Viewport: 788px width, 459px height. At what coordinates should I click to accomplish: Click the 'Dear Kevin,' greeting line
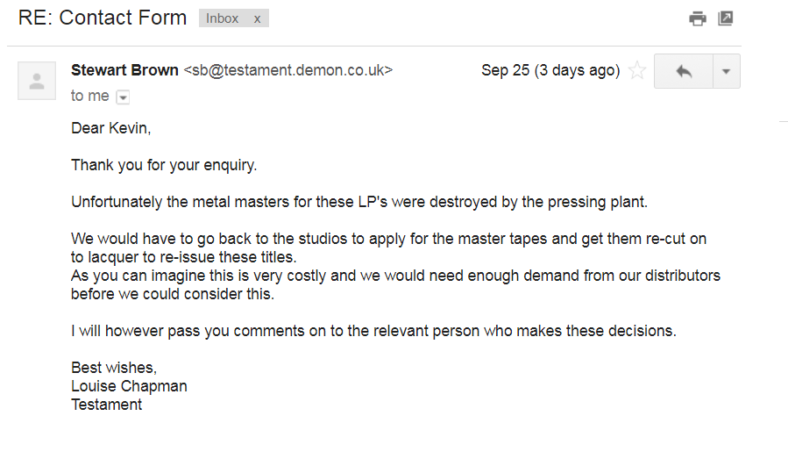[111, 128]
